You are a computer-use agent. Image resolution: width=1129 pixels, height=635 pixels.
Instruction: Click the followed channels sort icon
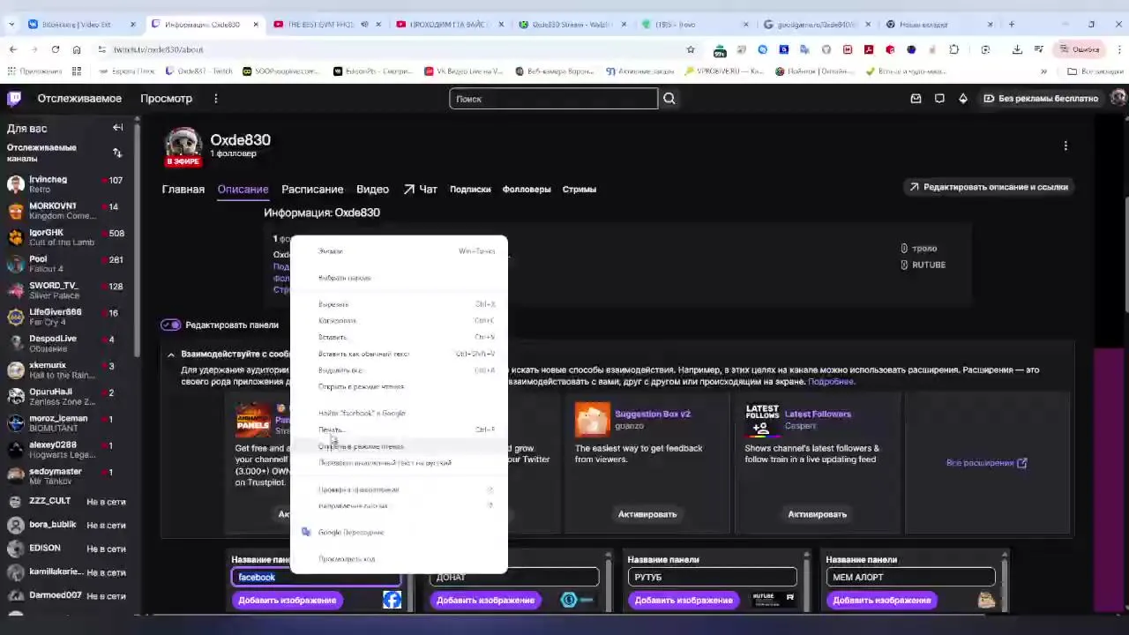click(117, 153)
